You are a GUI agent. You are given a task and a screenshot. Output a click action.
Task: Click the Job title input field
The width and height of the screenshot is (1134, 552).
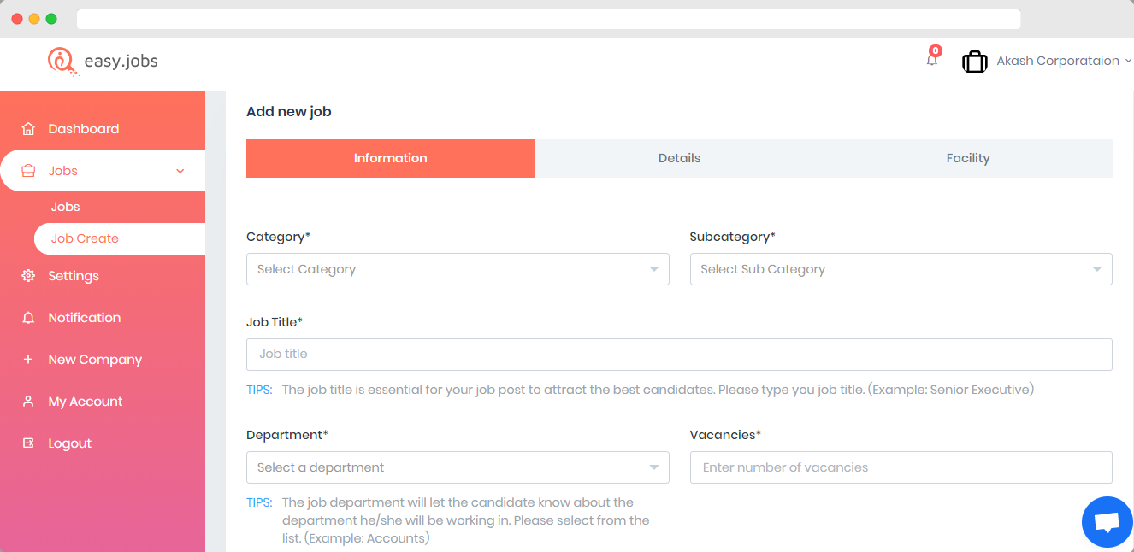point(679,354)
